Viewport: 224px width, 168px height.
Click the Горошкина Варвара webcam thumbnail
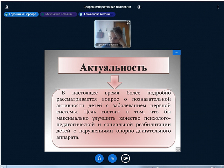(x=112, y=33)
